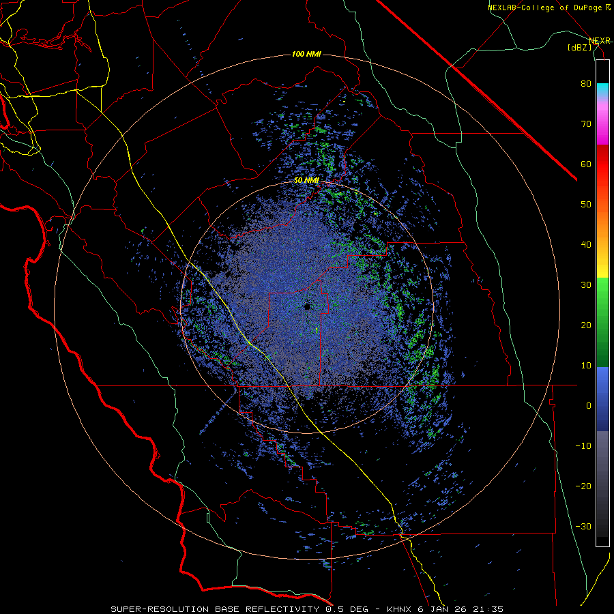
Task: Click the [dBZ] unit label
Action: pyautogui.click(x=579, y=47)
